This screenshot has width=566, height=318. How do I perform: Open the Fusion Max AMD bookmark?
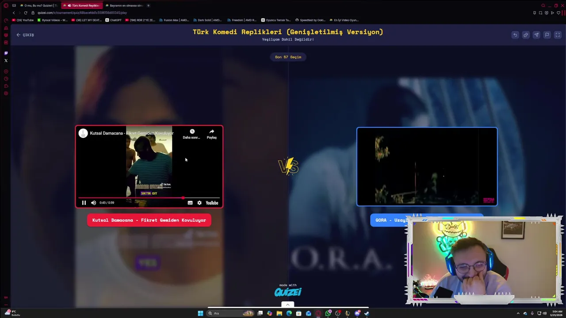coord(175,20)
